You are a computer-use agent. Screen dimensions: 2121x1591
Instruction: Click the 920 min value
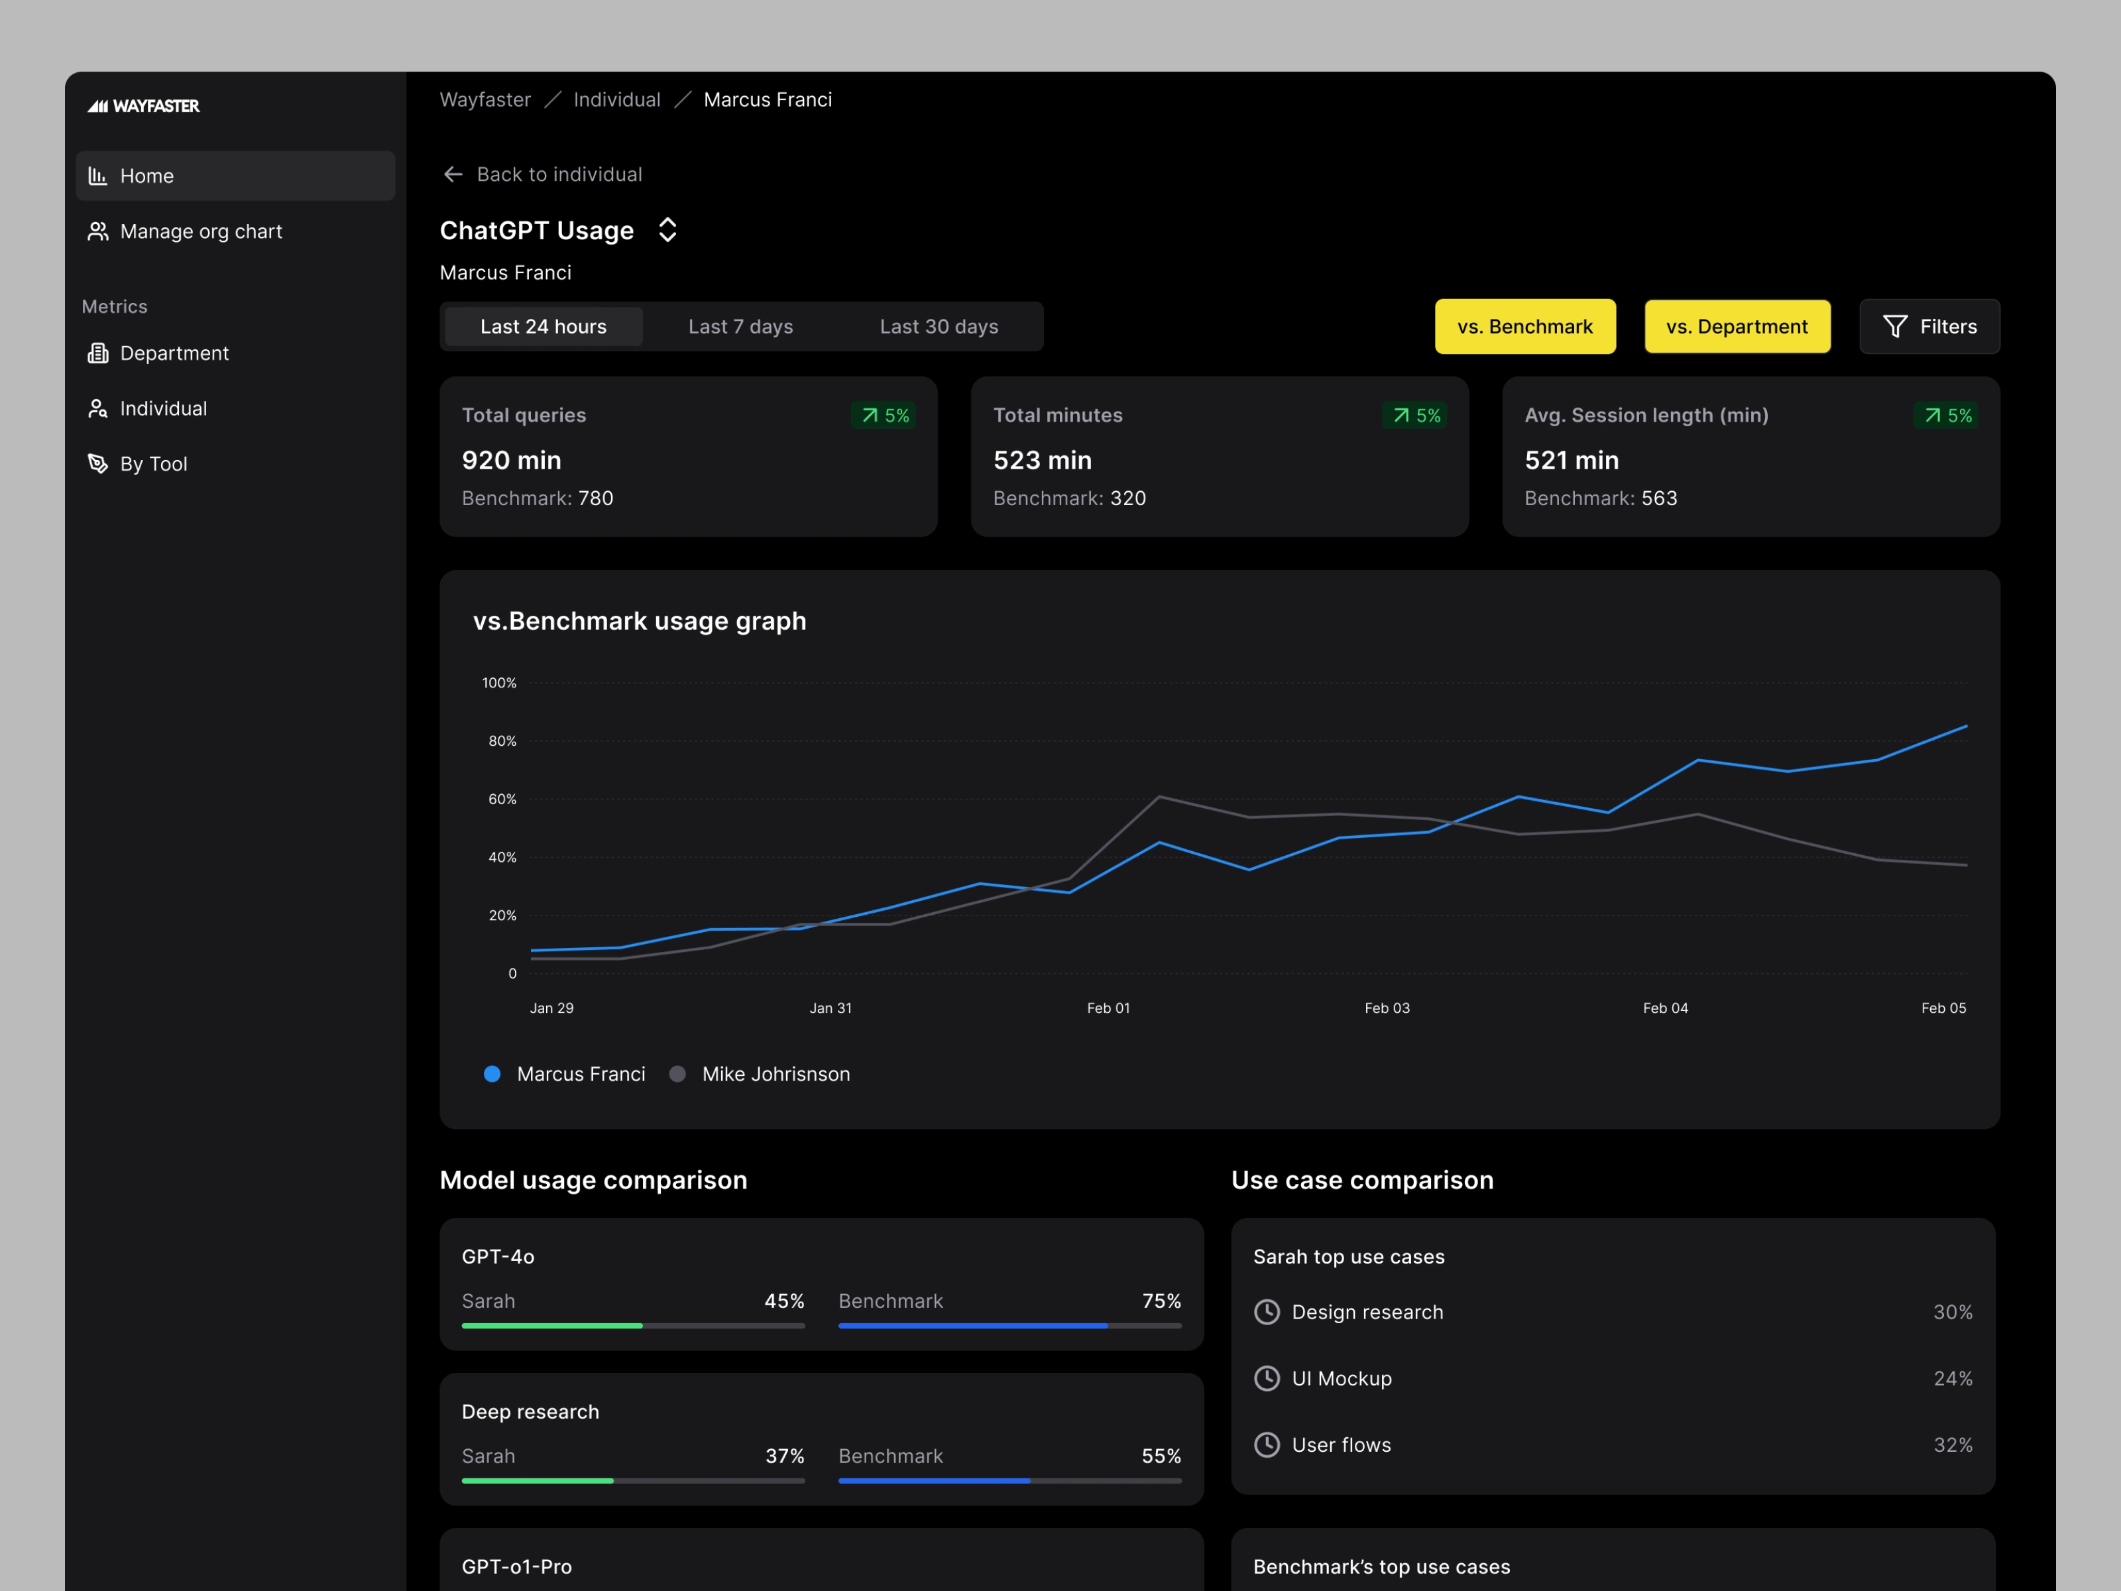512,460
